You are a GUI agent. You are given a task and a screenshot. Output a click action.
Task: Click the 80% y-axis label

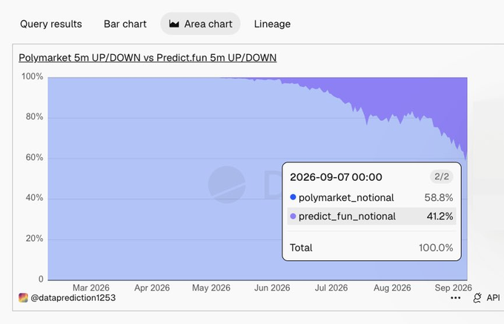[x=34, y=116]
